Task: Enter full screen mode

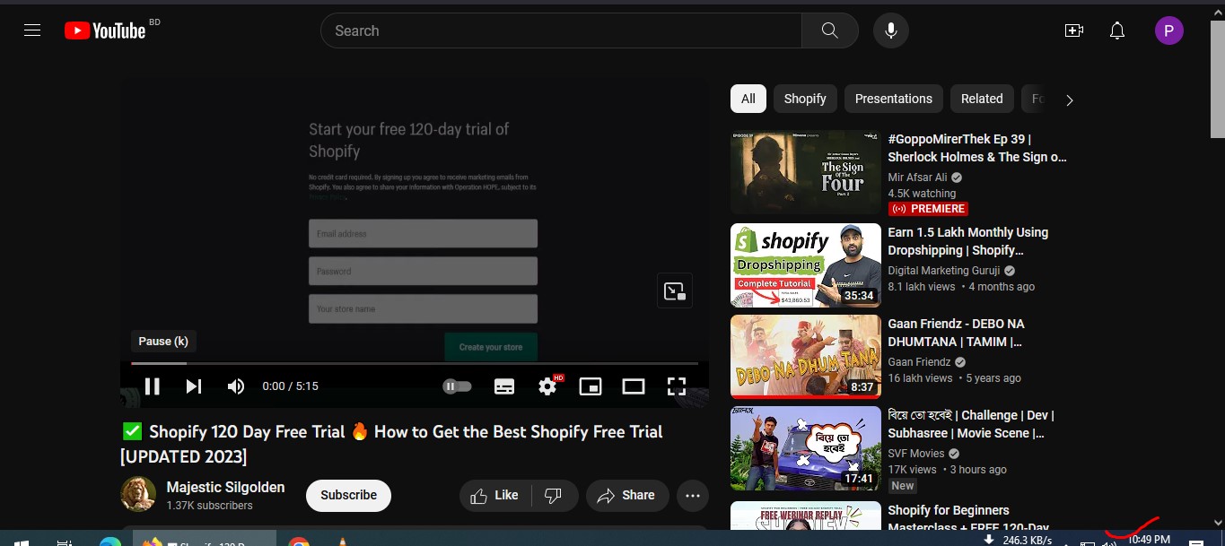Action: coord(677,386)
